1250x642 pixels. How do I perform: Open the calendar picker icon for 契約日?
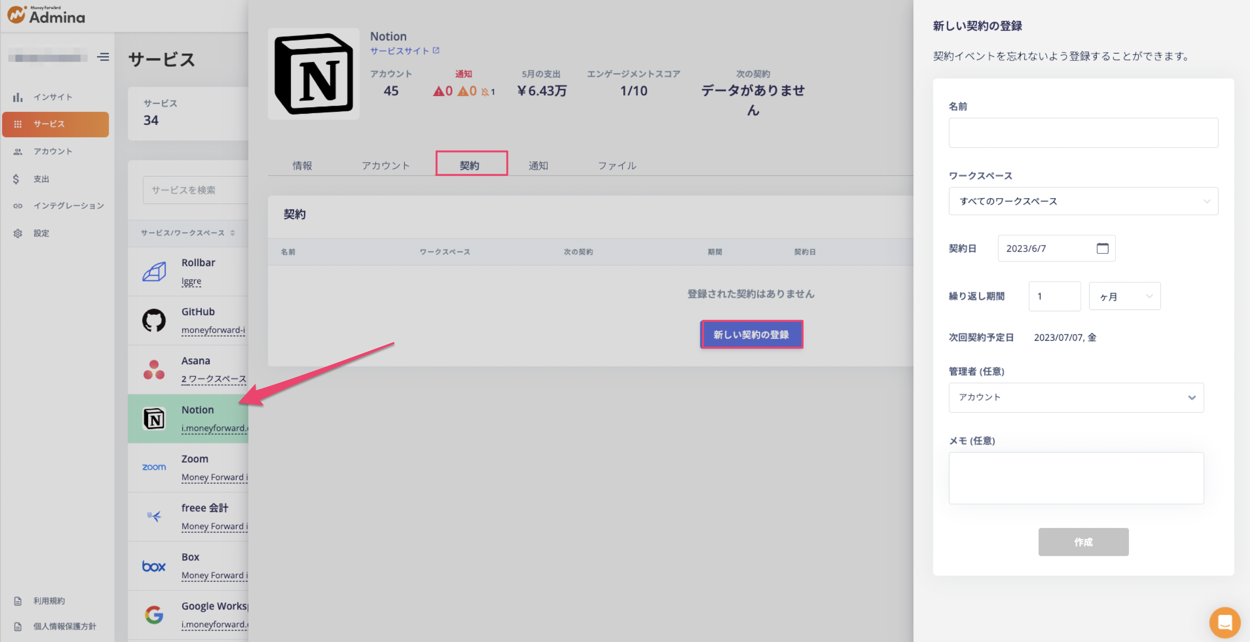click(x=1102, y=249)
